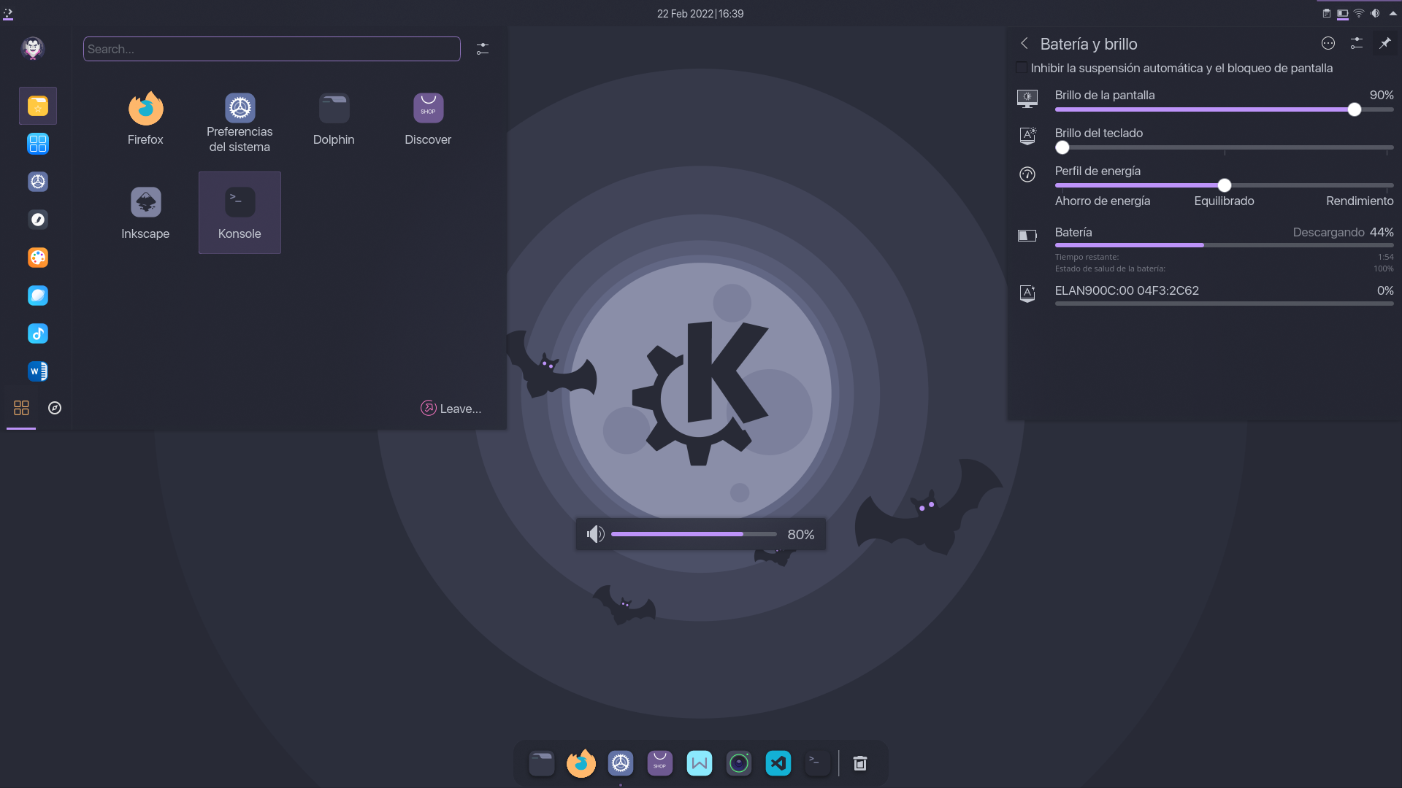Launch Inkscape from the launcher grid
Image resolution: width=1402 pixels, height=788 pixels.
145,213
